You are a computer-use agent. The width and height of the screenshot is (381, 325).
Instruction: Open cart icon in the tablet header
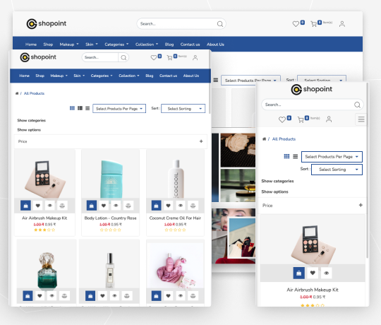coord(169,58)
